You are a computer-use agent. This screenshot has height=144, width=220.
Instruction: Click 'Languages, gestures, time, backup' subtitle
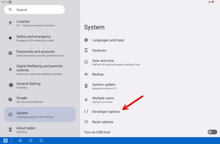pos(35,117)
